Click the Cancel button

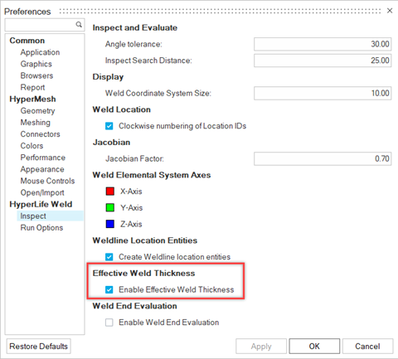[367, 347]
